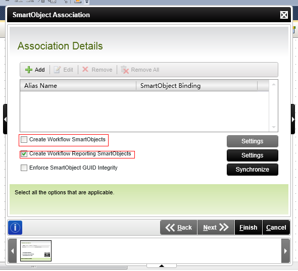
Task: Sort by Alias Name column header
Action: (78, 86)
